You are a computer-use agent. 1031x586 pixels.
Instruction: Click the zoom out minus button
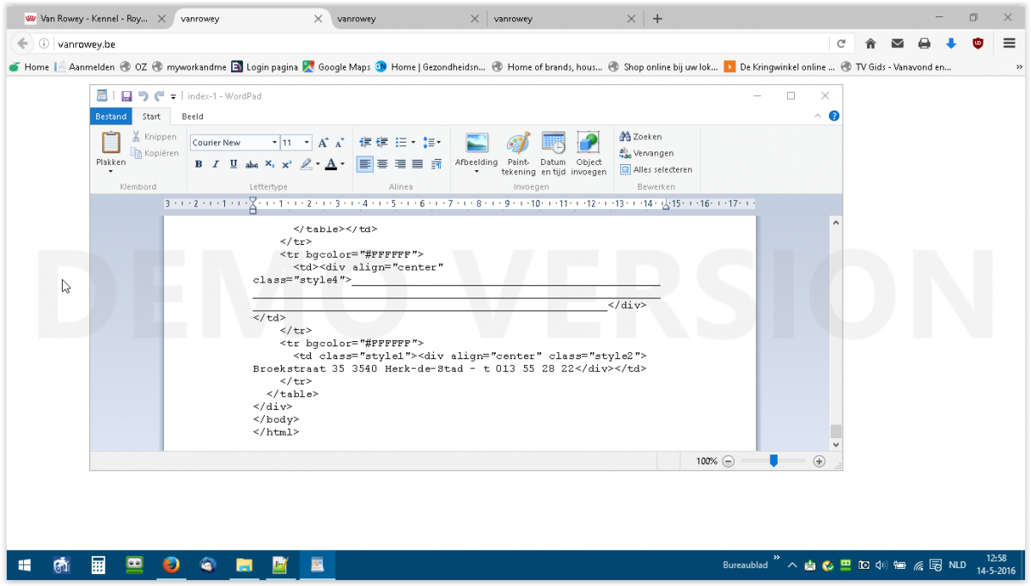(x=729, y=461)
